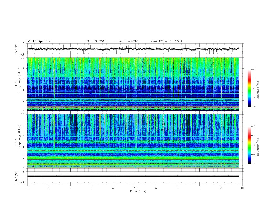The width and height of the screenshot is (273, 211).
Task: Click the "-3" tick on ch.1 colorbar
Action: (x=254, y=69)
